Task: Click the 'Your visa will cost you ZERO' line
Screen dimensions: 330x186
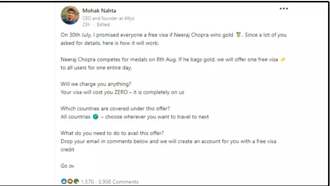Action: tap(122, 92)
